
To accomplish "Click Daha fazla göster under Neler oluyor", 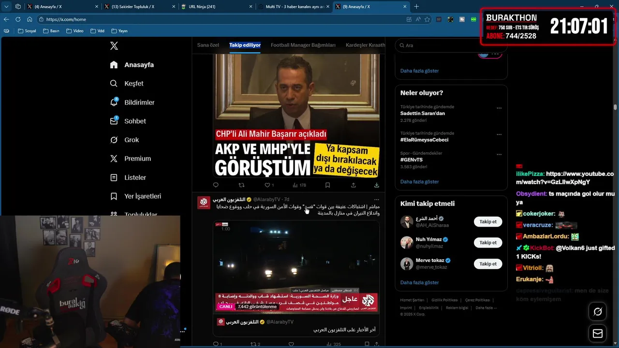I will [419, 182].
